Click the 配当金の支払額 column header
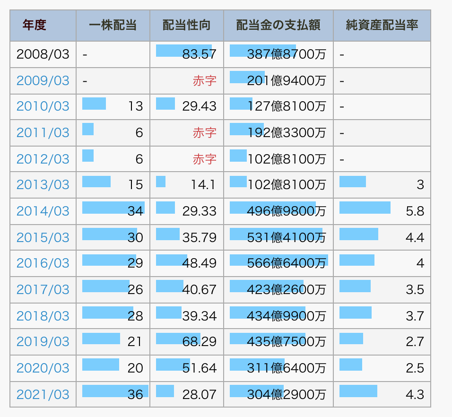This screenshot has width=452, height=417. (278, 25)
